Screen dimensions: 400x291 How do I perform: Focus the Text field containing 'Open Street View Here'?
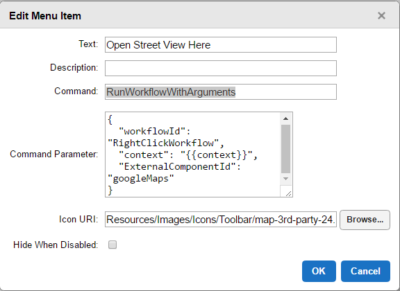coord(221,45)
